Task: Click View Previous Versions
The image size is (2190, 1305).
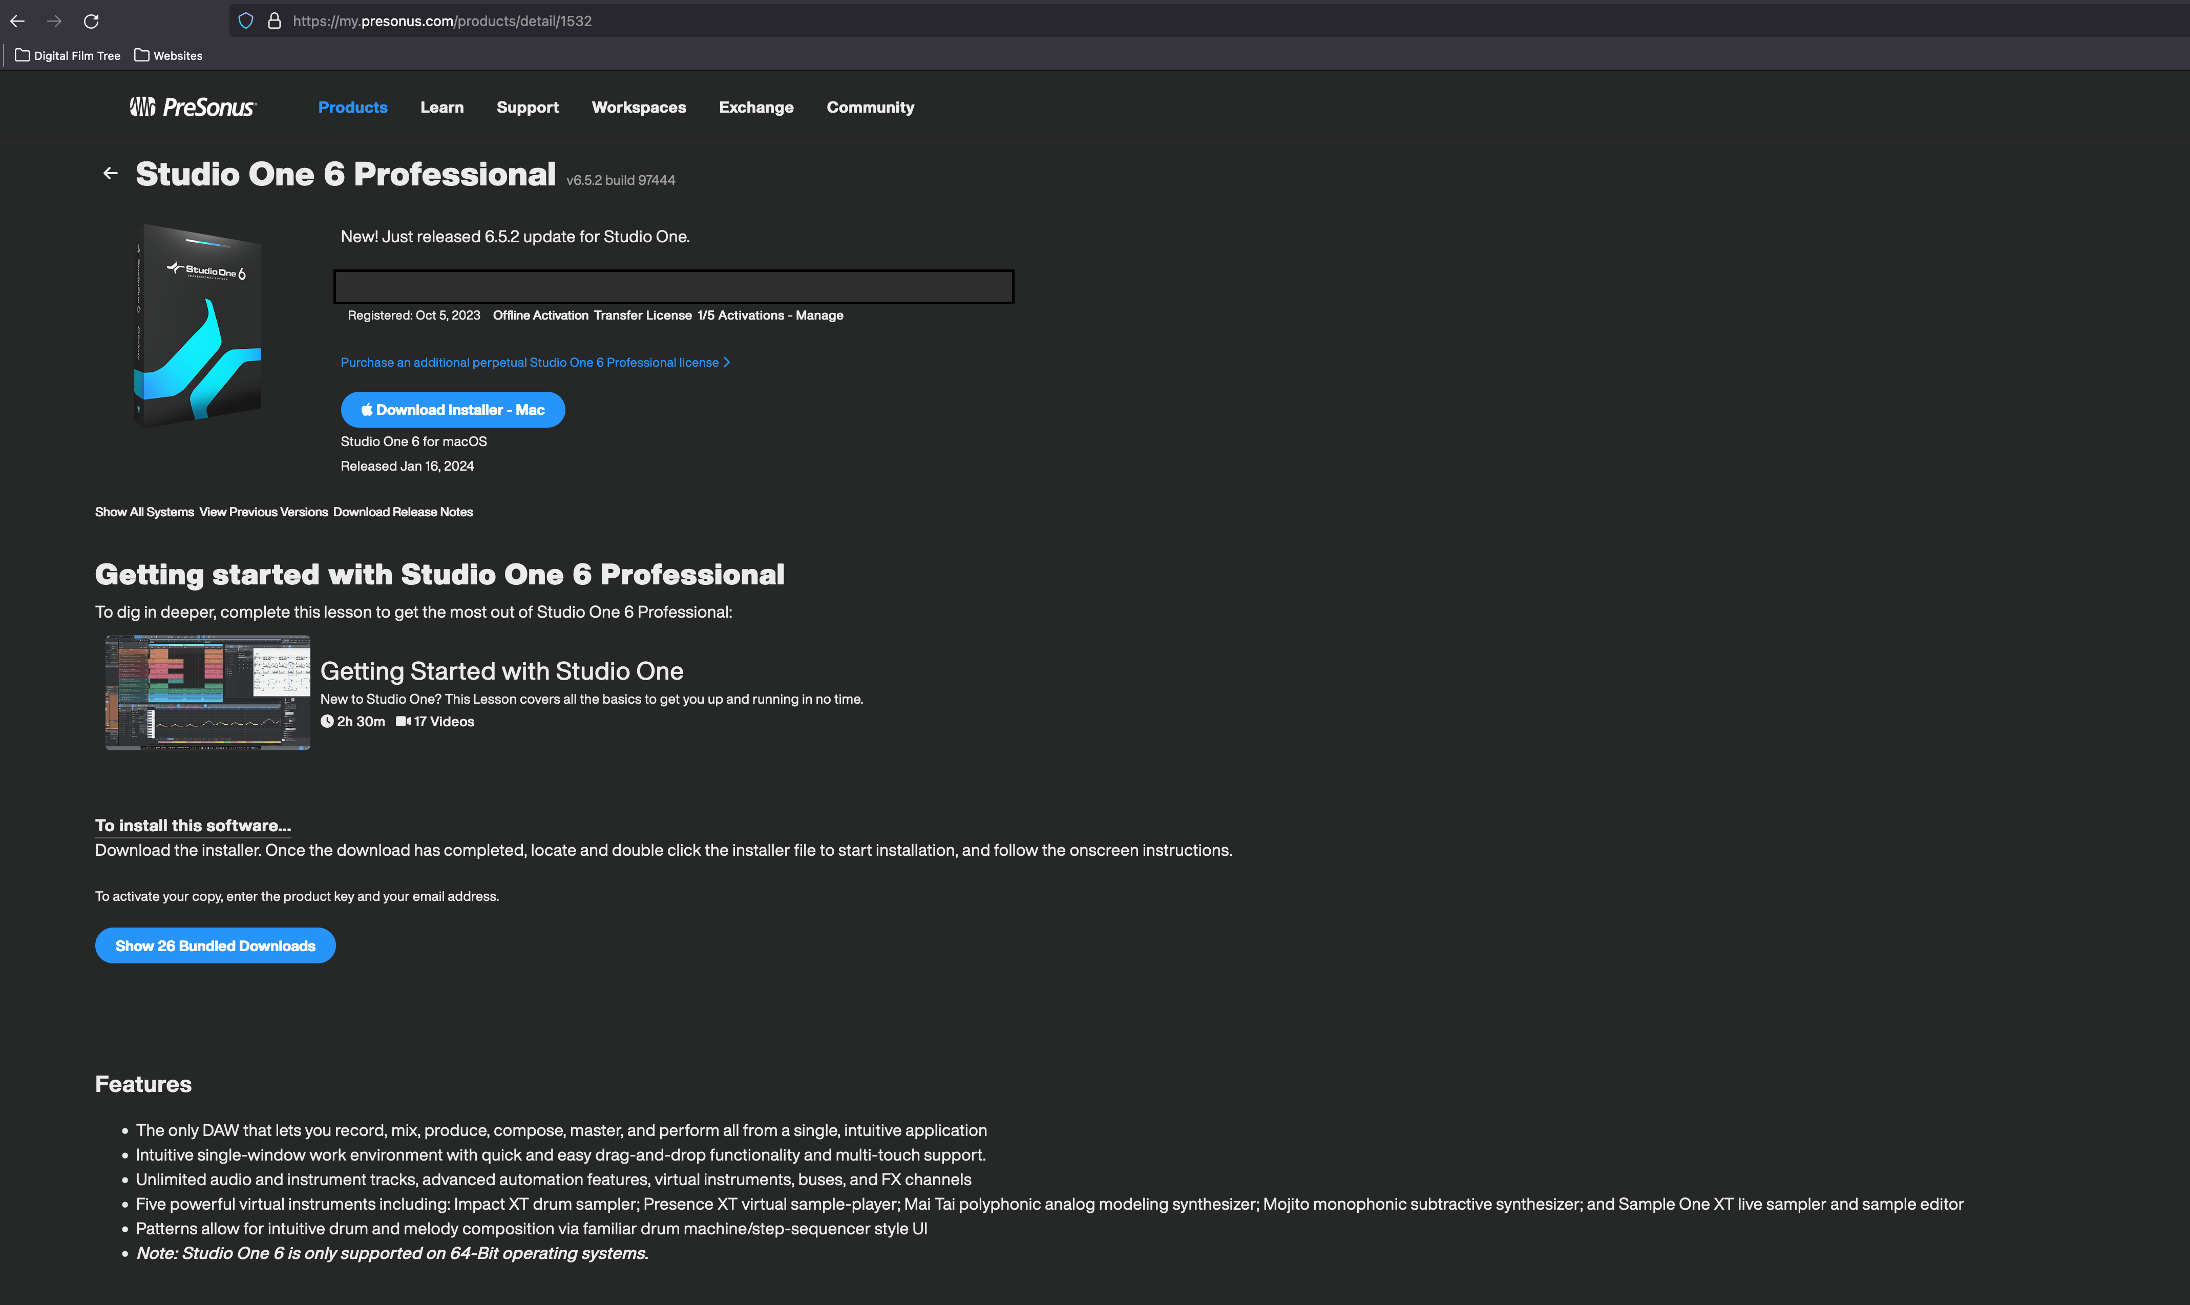Action: (264, 512)
